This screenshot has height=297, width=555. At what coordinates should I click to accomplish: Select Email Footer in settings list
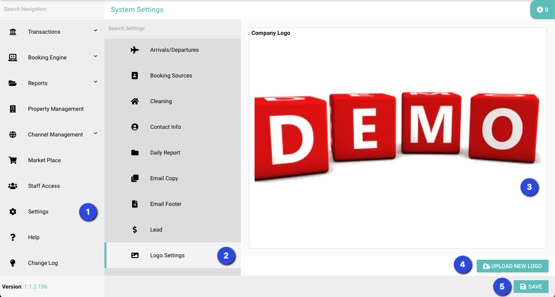pos(166,204)
